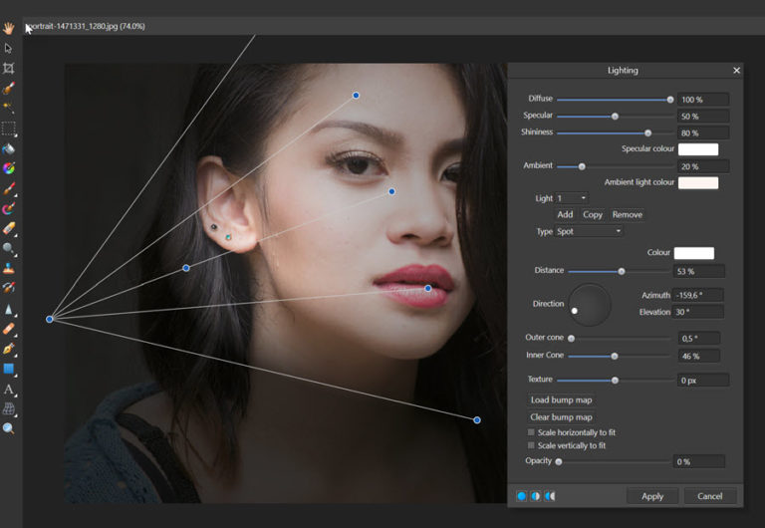This screenshot has width=765, height=528.
Task: Click the Diffuse slider handle
Action: pyautogui.click(x=670, y=100)
